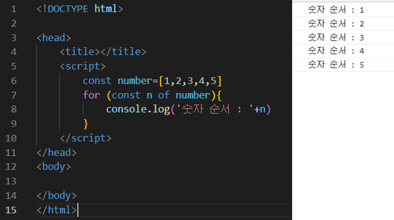Image resolution: width=394 pixels, height=220 pixels.
Task: Click line number 5 in the gutter
Action: [x=14, y=66]
